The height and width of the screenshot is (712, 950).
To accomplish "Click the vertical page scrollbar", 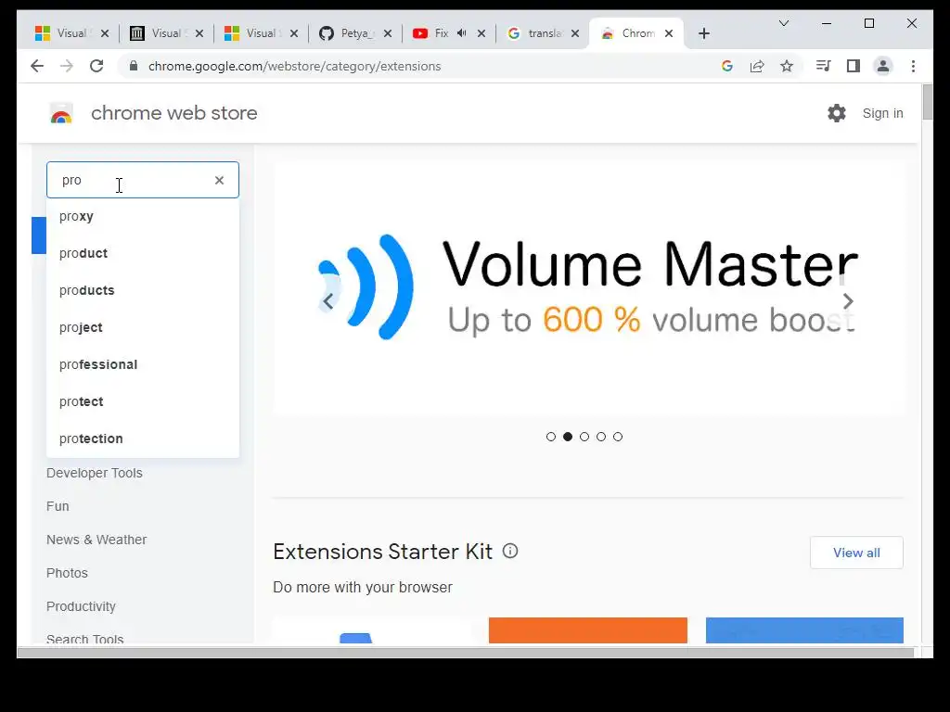I will click(927, 103).
